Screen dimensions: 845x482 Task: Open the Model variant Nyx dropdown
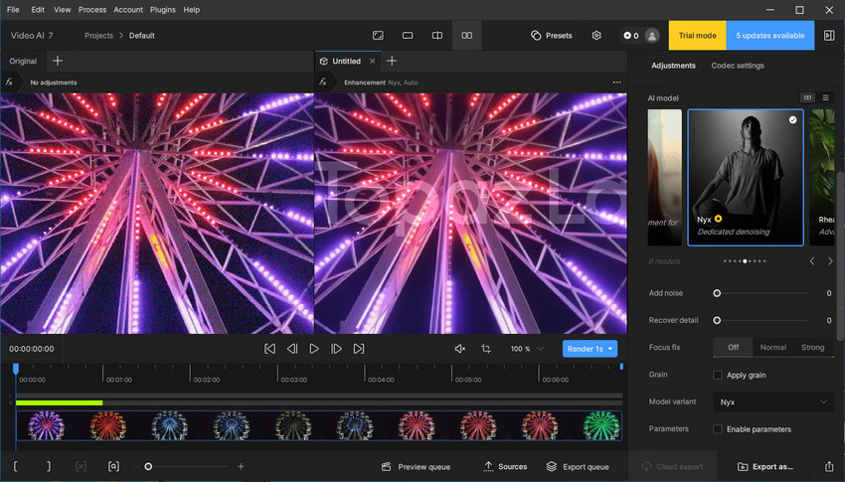773,402
